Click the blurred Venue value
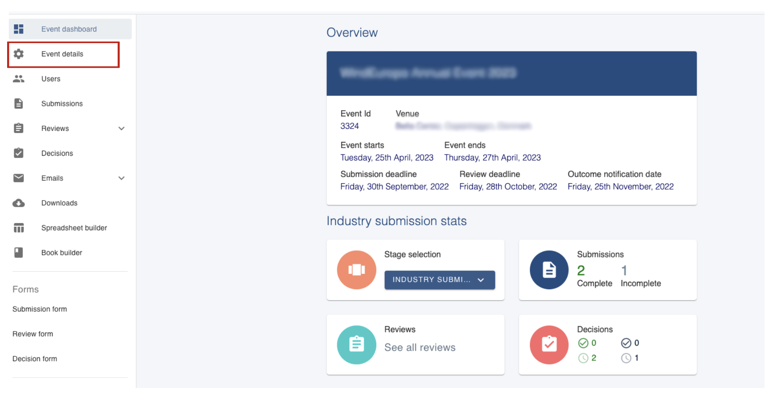Screen dimensions: 775x401 [x=463, y=126]
